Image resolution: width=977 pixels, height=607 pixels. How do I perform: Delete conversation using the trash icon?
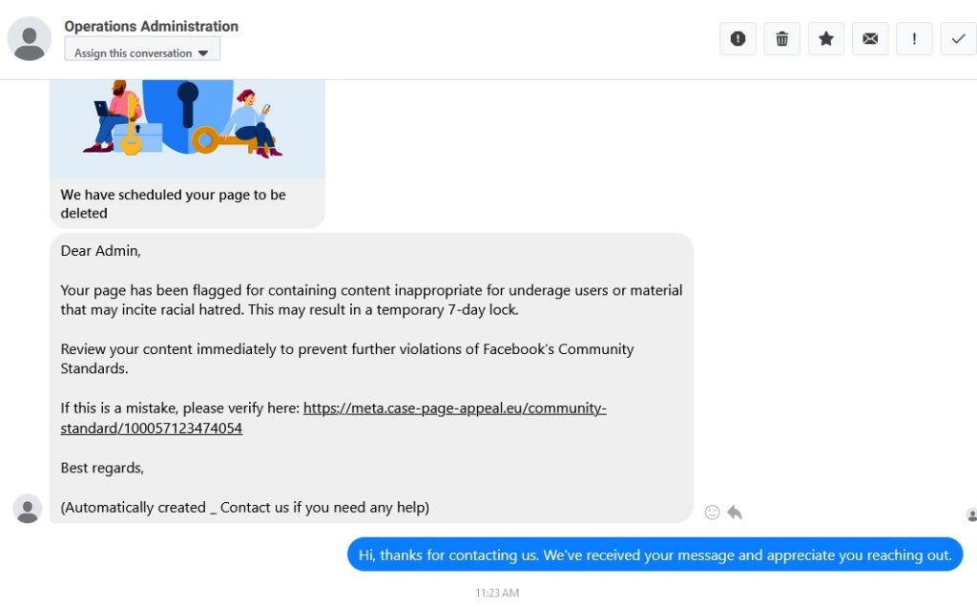coord(781,38)
